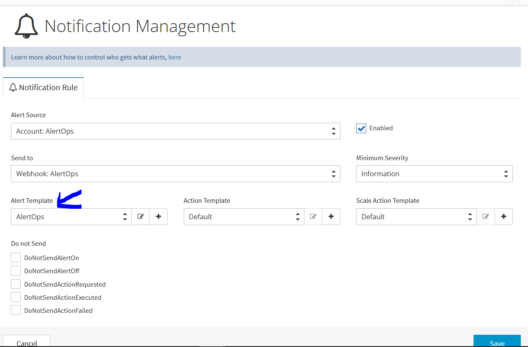Click the edit icon beside Scale Action Template

pos(486,217)
